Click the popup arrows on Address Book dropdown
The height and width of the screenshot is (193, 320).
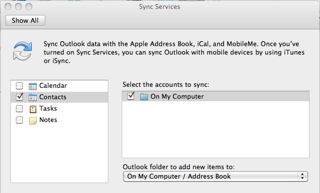pos(302,177)
